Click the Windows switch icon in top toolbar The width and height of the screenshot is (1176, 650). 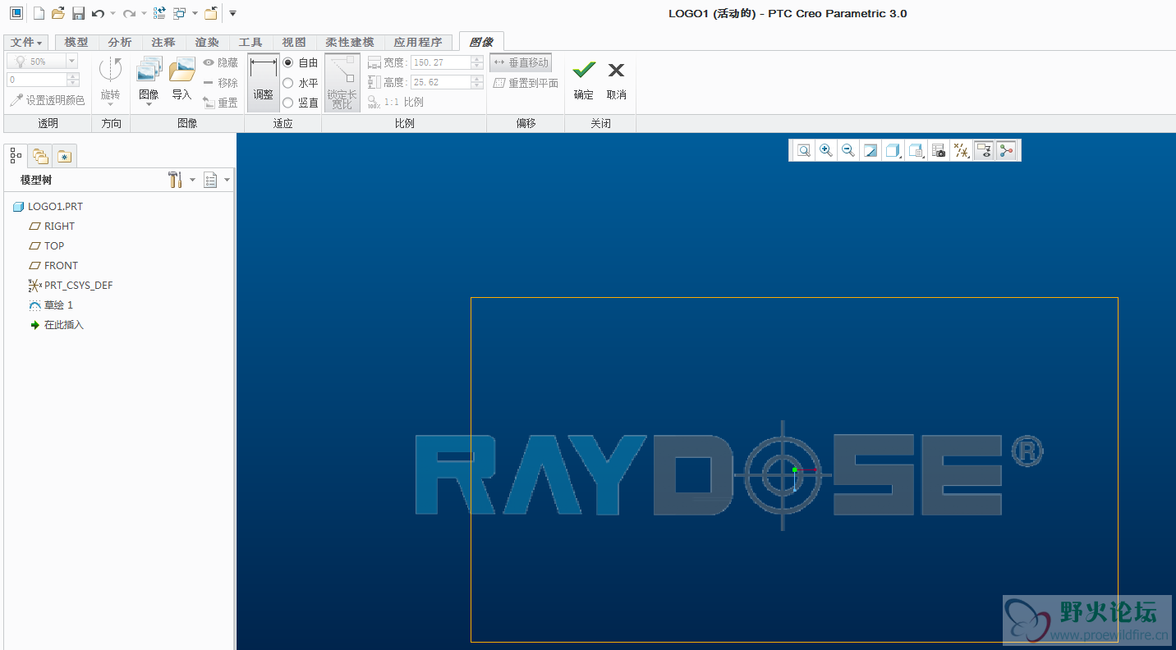(180, 13)
